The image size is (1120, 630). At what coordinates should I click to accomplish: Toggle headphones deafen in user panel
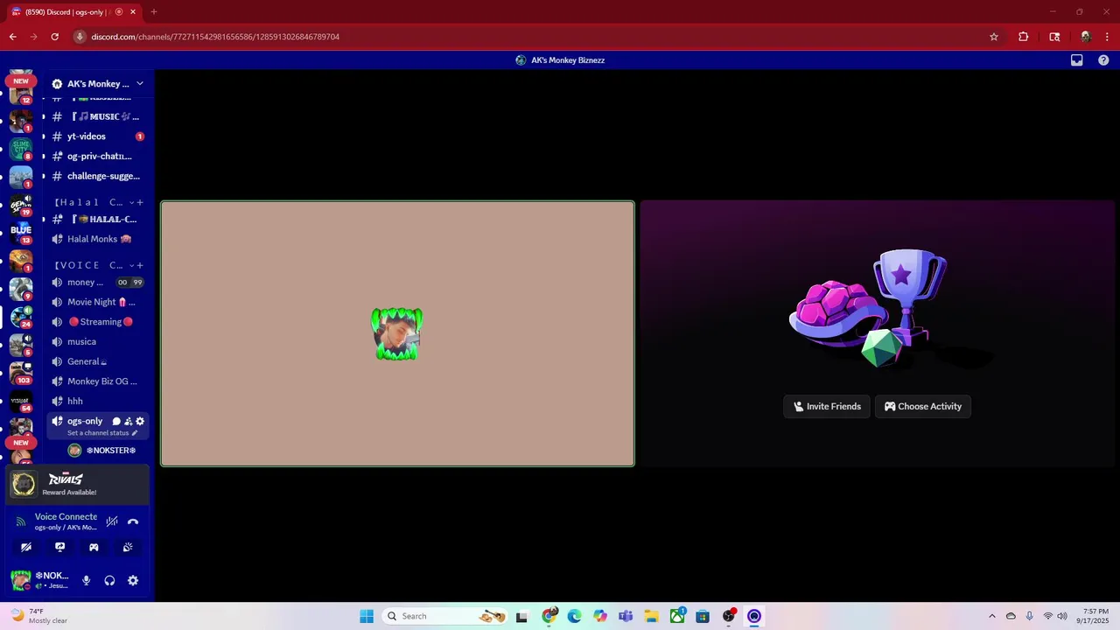pyautogui.click(x=109, y=580)
